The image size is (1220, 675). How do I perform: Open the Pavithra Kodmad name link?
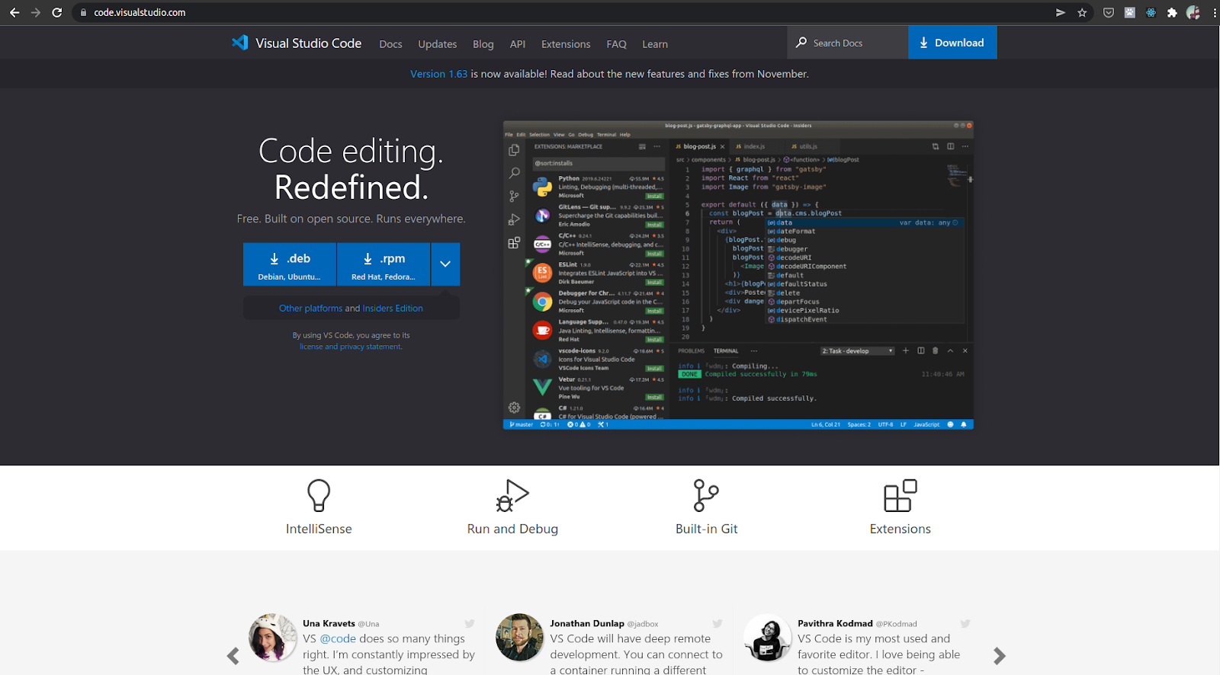coord(835,623)
